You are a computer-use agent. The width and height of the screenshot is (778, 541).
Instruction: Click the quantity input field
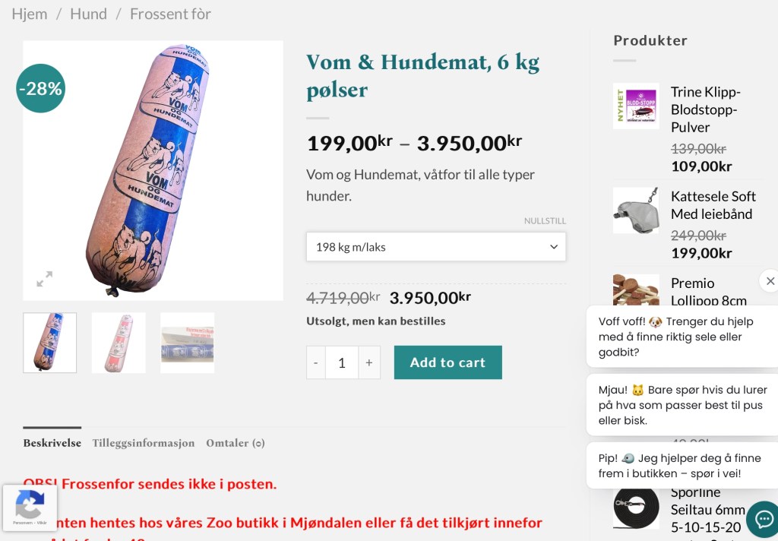click(x=342, y=362)
